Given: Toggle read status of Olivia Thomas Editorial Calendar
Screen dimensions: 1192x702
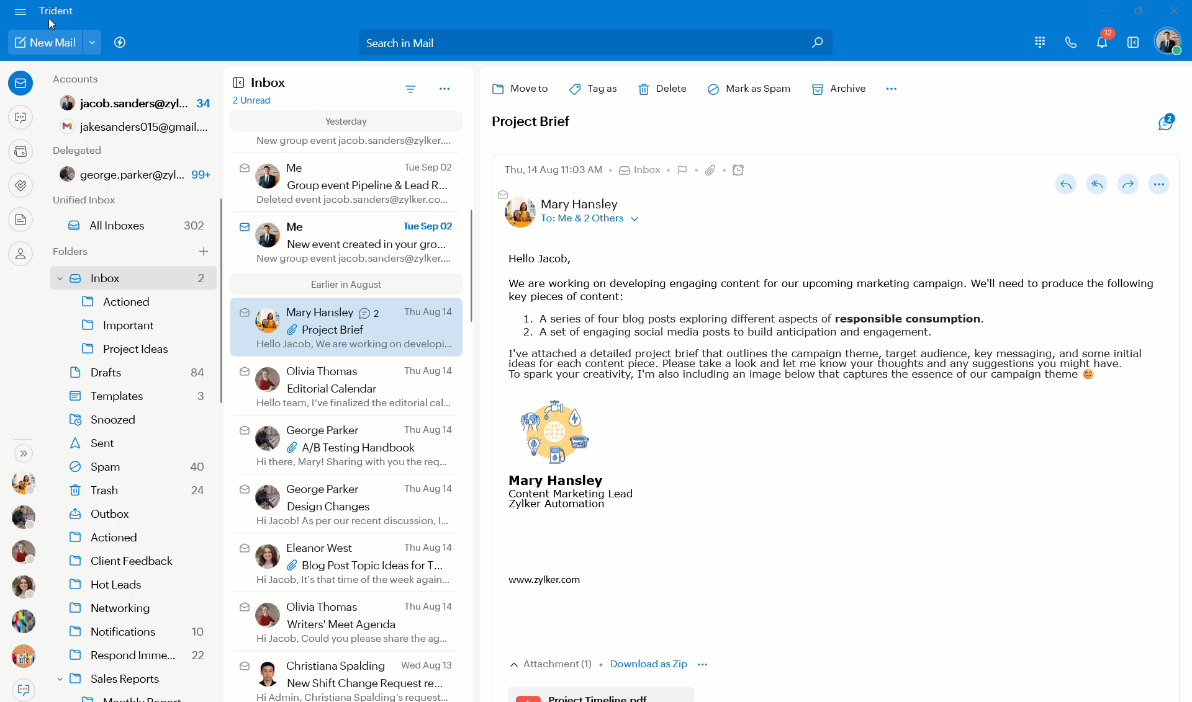Looking at the screenshot, I should pos(245,371).
